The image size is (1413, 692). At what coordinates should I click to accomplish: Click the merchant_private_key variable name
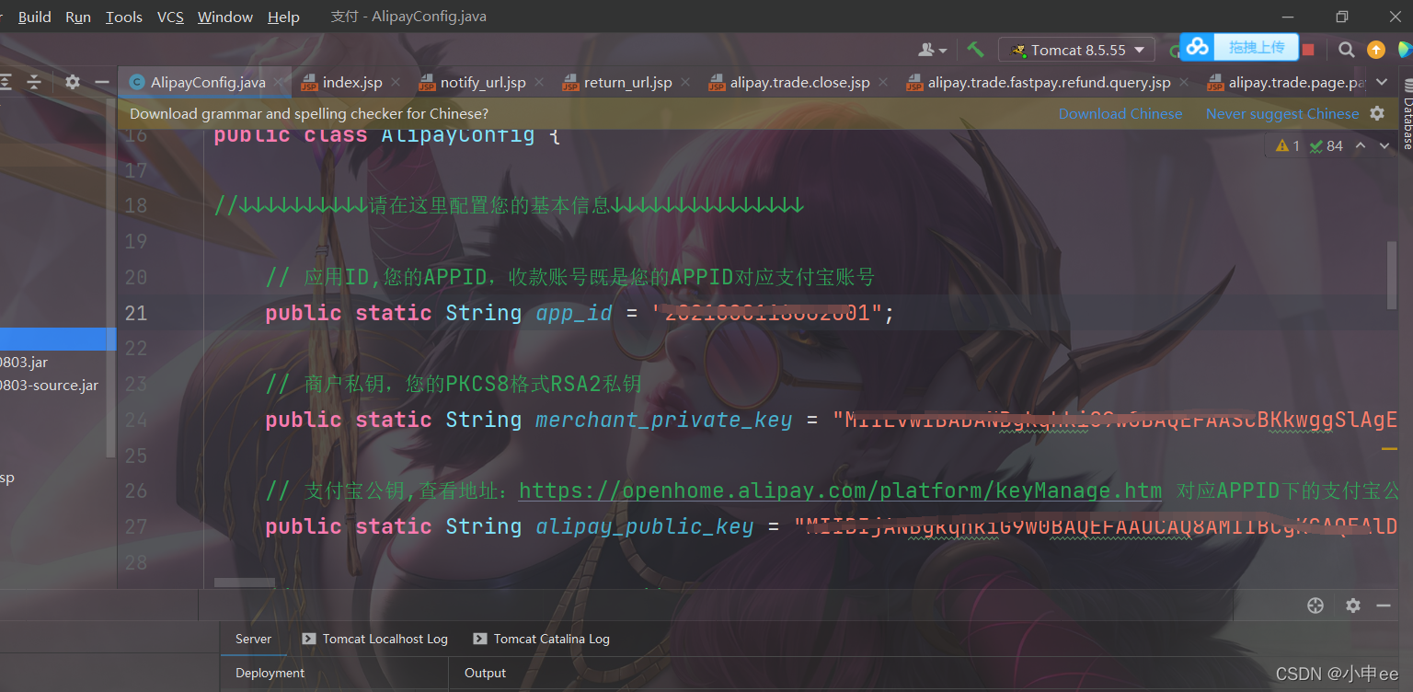(x=664, y=420)
